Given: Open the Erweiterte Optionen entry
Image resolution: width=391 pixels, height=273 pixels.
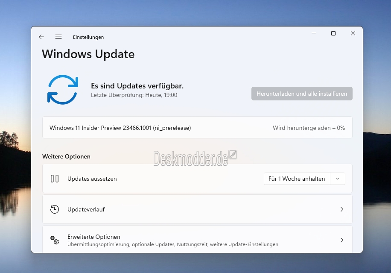Looking at the screenshot, I should tap(197, 240).
